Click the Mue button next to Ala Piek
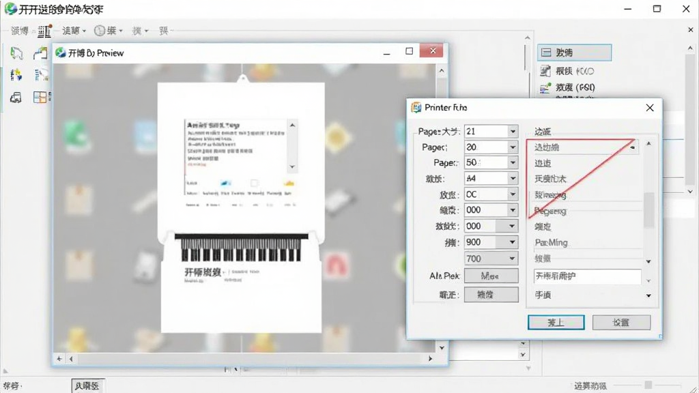 pyautogui.click(x=491, y=276)
